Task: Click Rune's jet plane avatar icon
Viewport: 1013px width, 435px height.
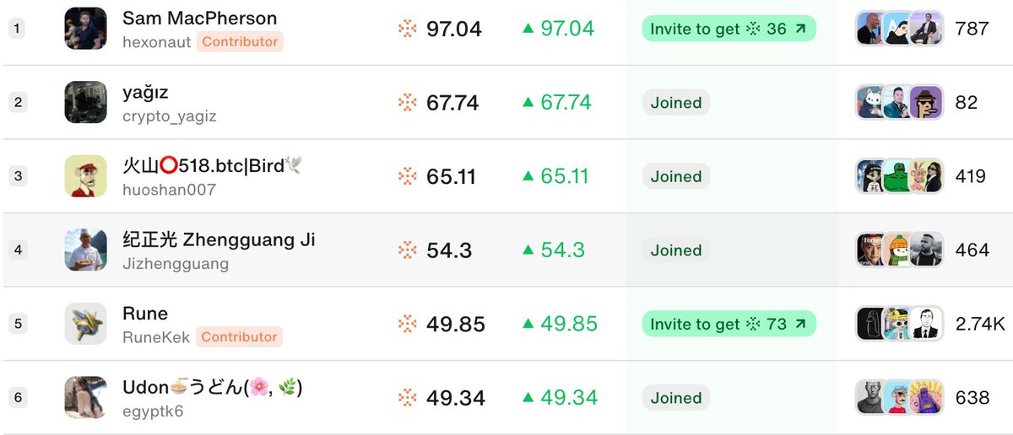Action: [x=85, y=324]
